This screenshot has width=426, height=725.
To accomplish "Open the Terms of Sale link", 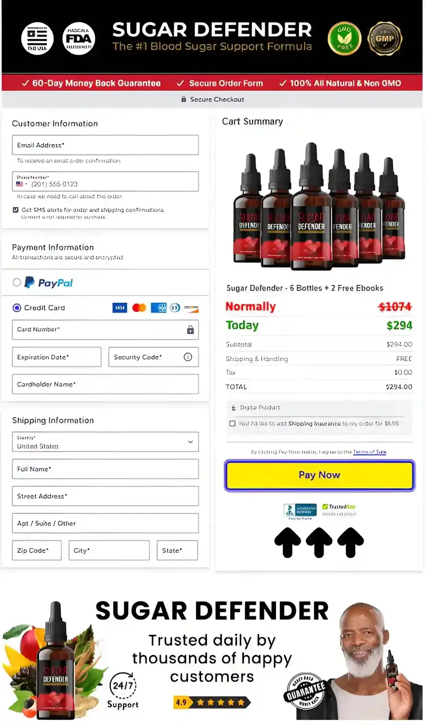I will (369, 452).
